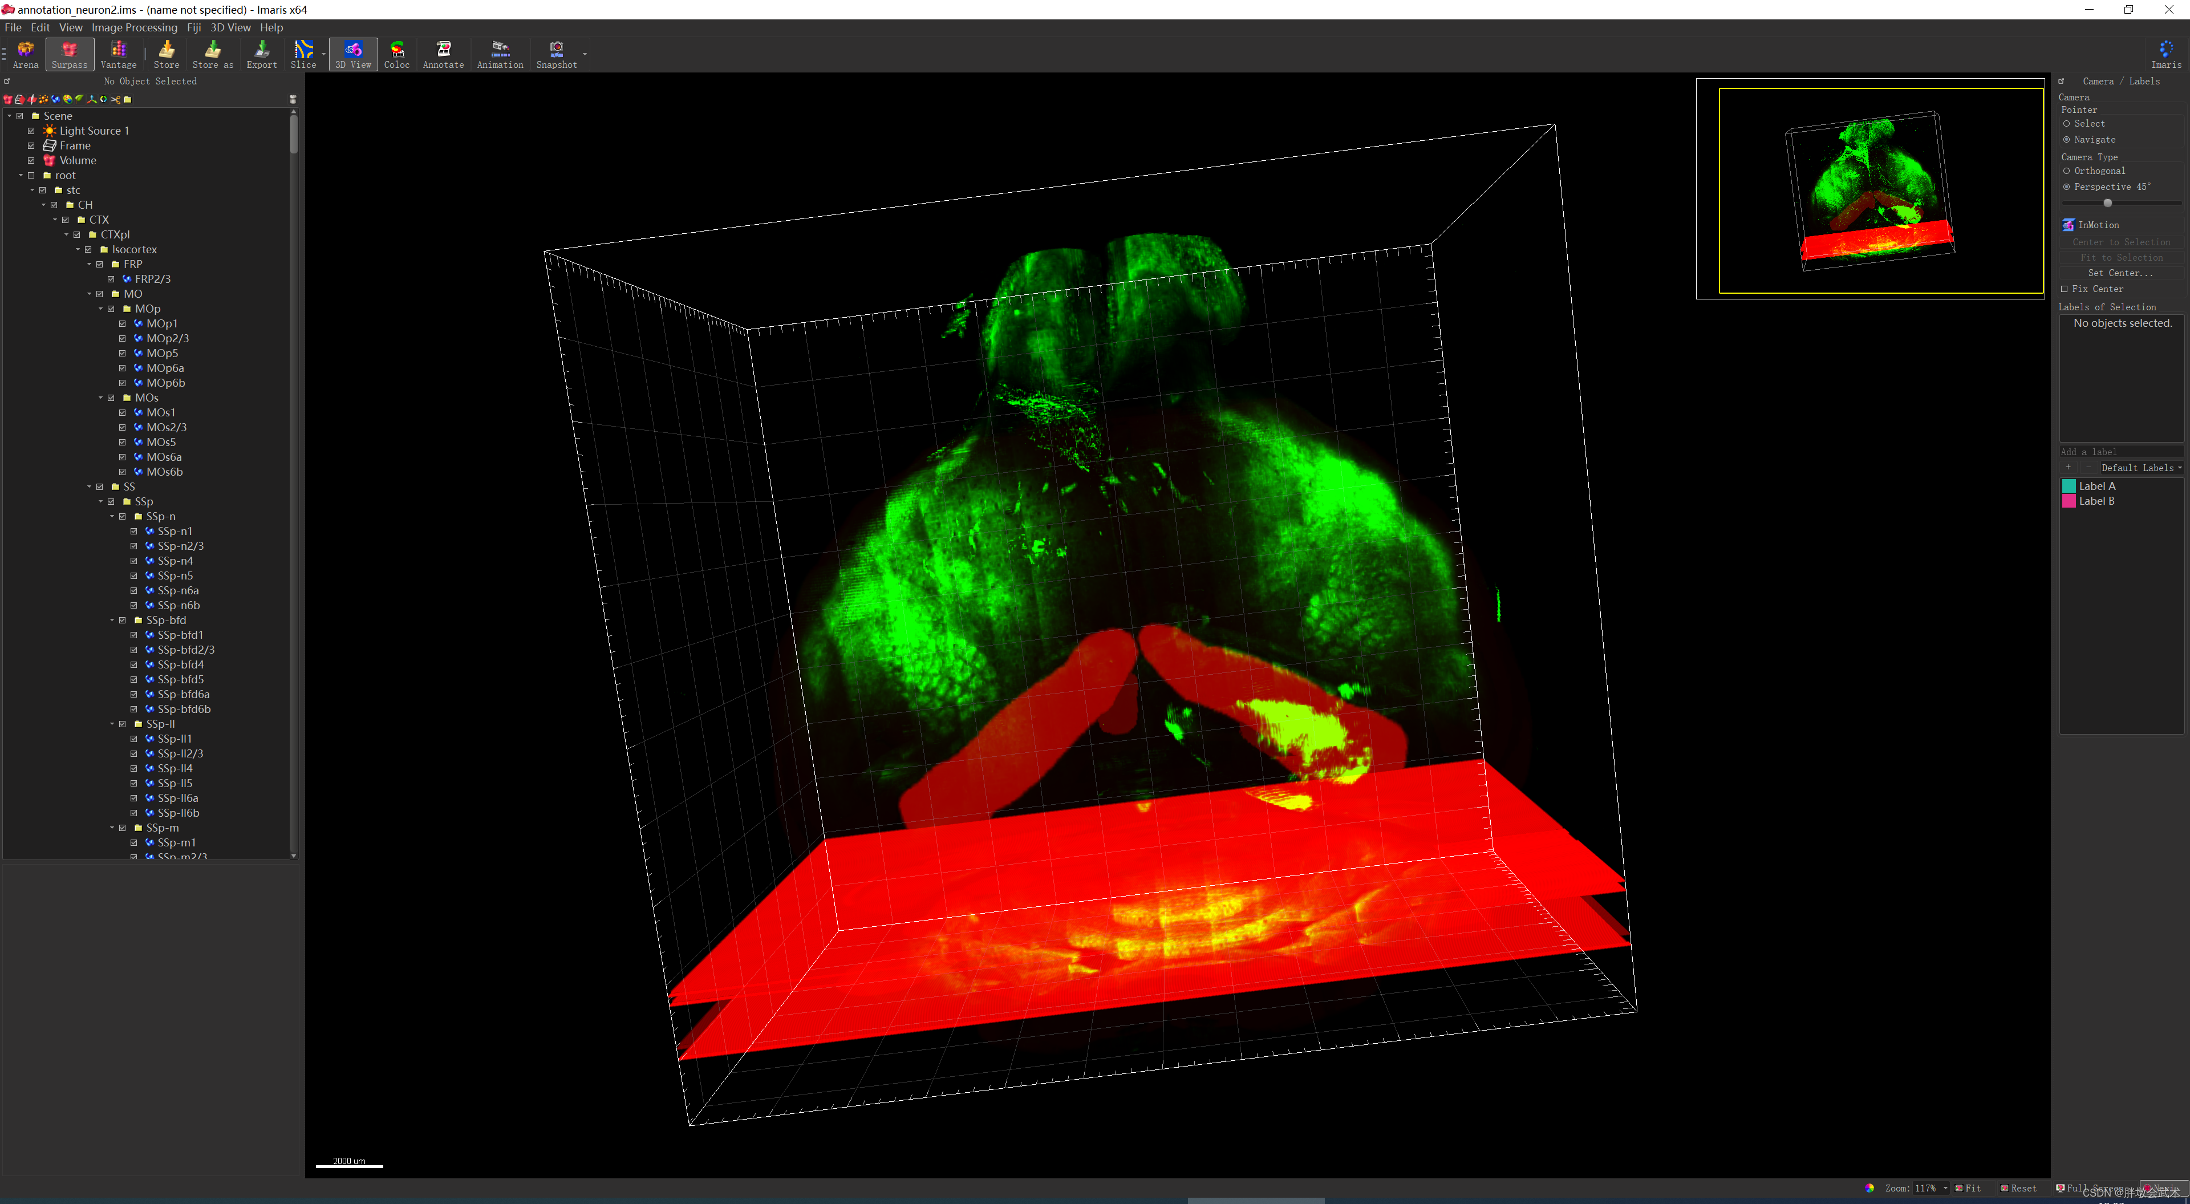2190x1204 pixels.
Task: Click the add label plus button
Action: tap(2067, 468)
